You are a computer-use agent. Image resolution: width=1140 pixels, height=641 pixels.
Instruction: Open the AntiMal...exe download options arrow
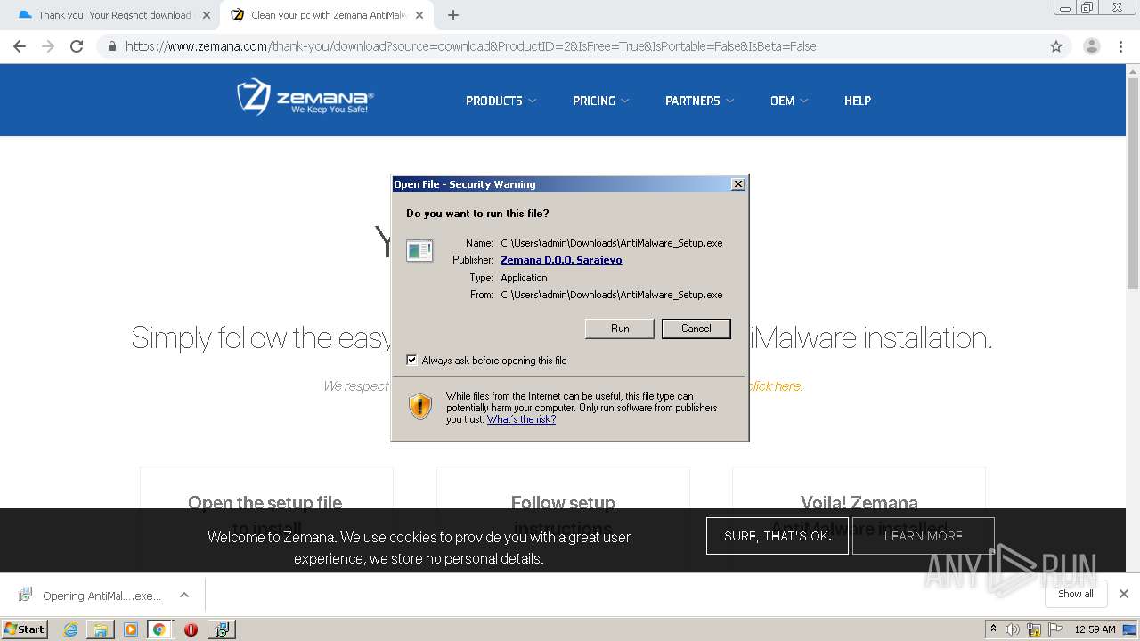point(184,595)
